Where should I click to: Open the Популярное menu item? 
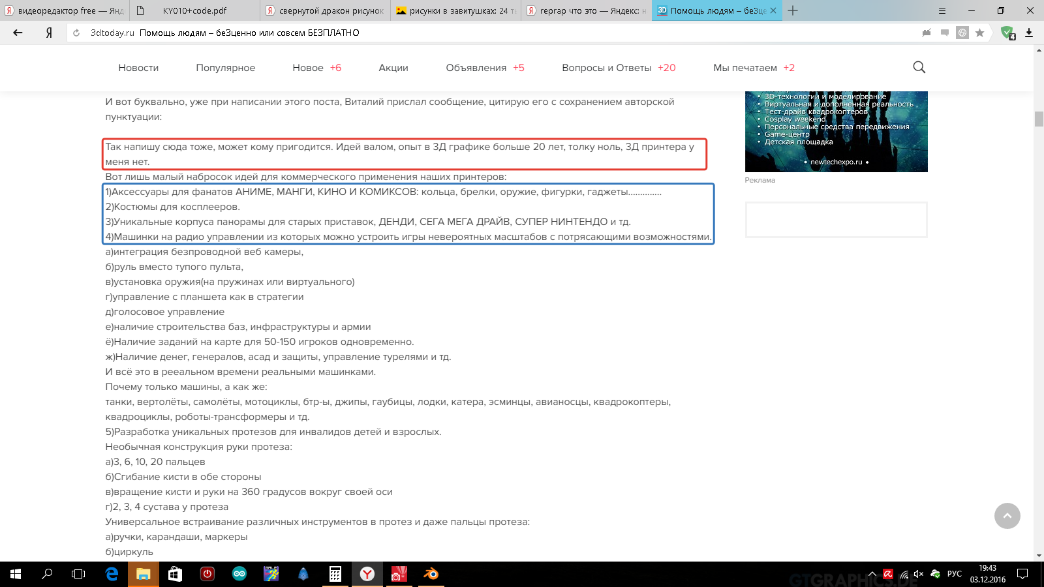226,68
